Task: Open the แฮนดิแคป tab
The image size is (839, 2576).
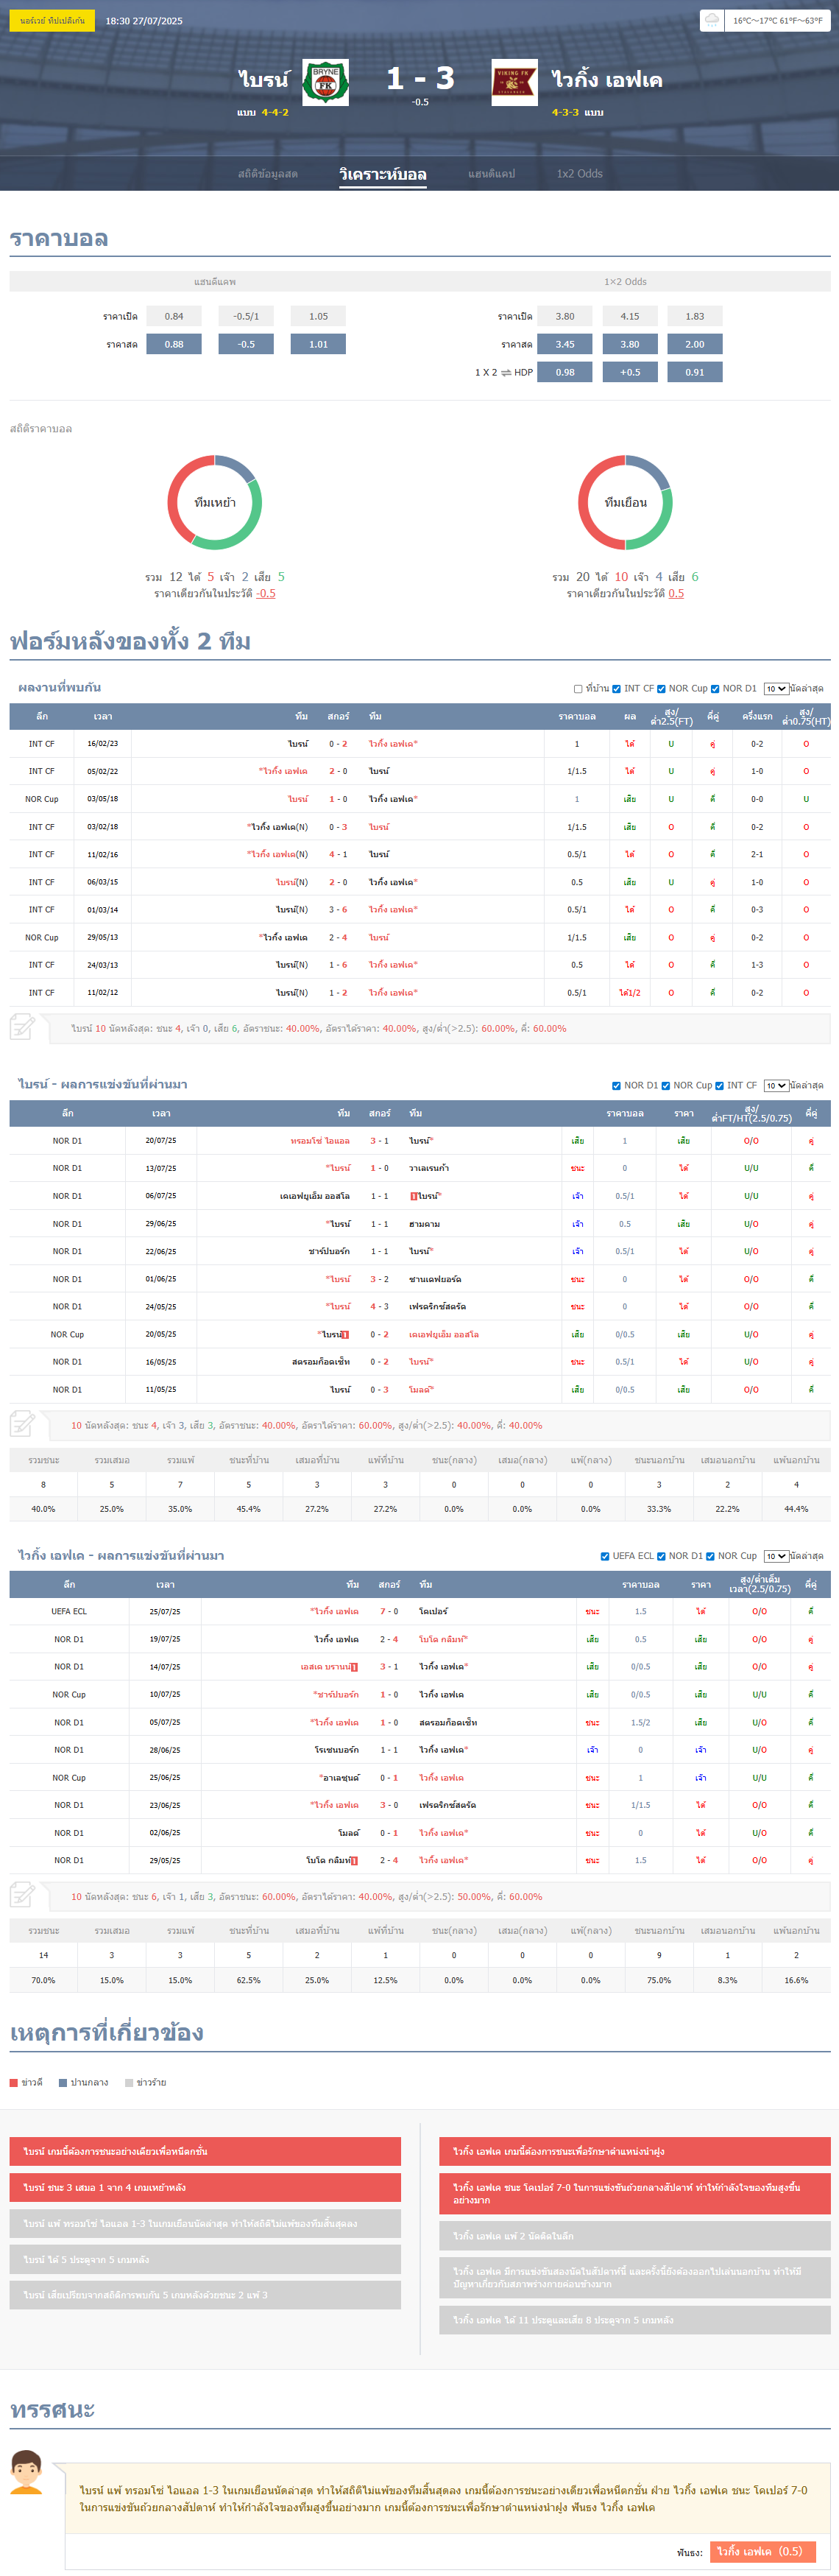Action: [492, 174]
